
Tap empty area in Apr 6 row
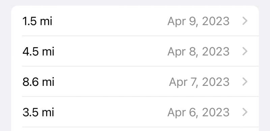(110, 112)
